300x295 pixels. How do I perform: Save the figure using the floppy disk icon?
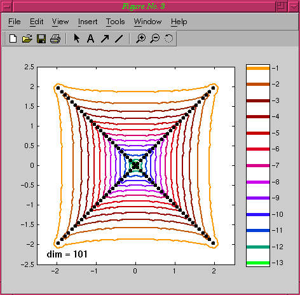click(41, 39)
